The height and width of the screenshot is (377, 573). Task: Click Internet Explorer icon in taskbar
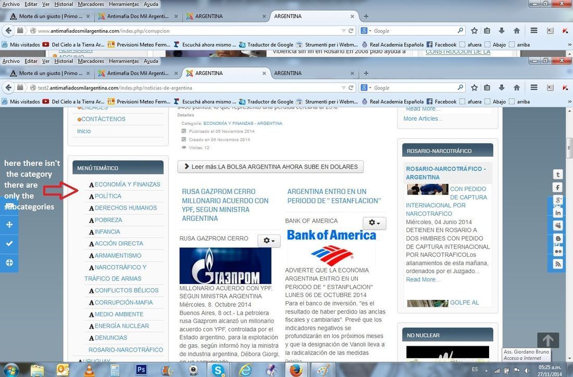245,370
